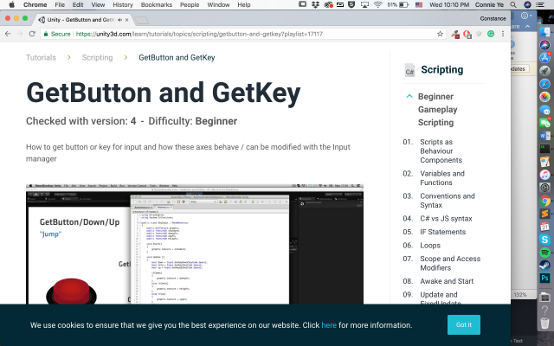Reload the Unity tutorial page

(32, 34)
